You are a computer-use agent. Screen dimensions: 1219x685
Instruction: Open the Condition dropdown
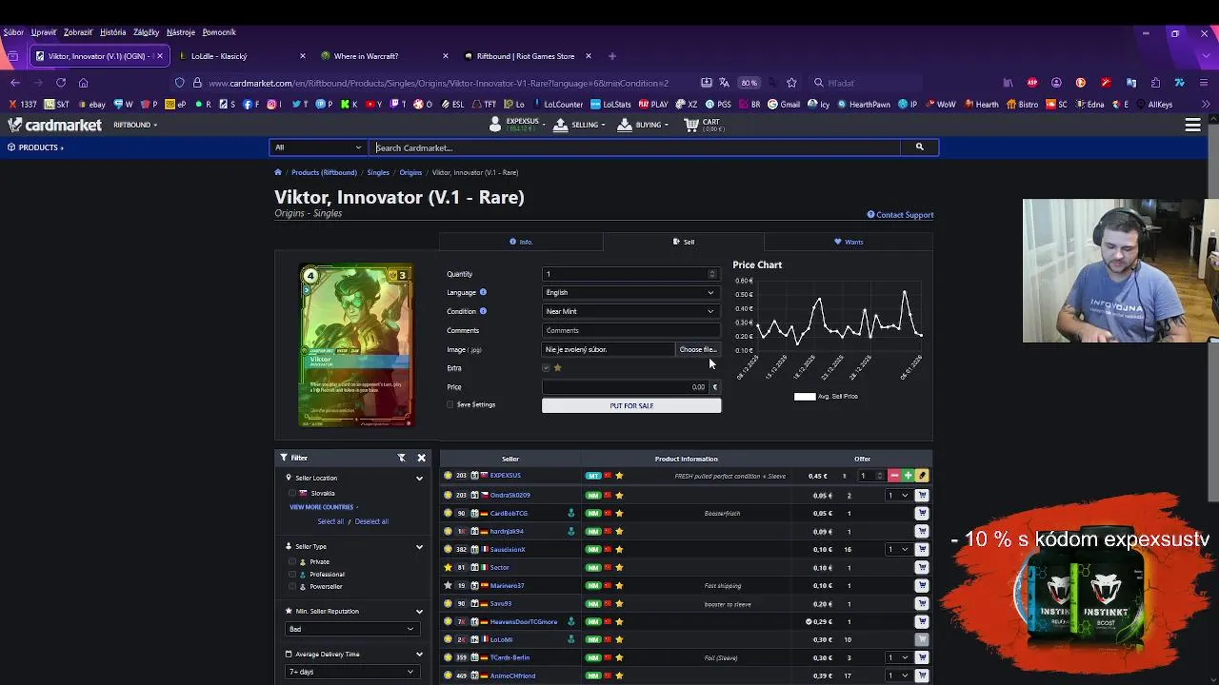coord(630,311)
